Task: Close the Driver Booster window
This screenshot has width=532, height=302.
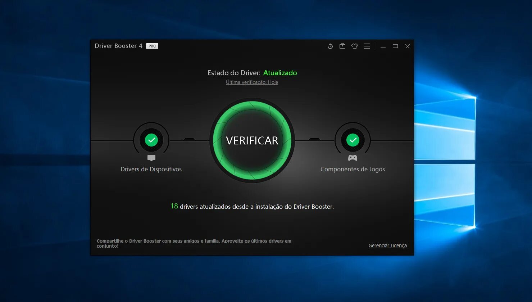Action: click(408, 46)
